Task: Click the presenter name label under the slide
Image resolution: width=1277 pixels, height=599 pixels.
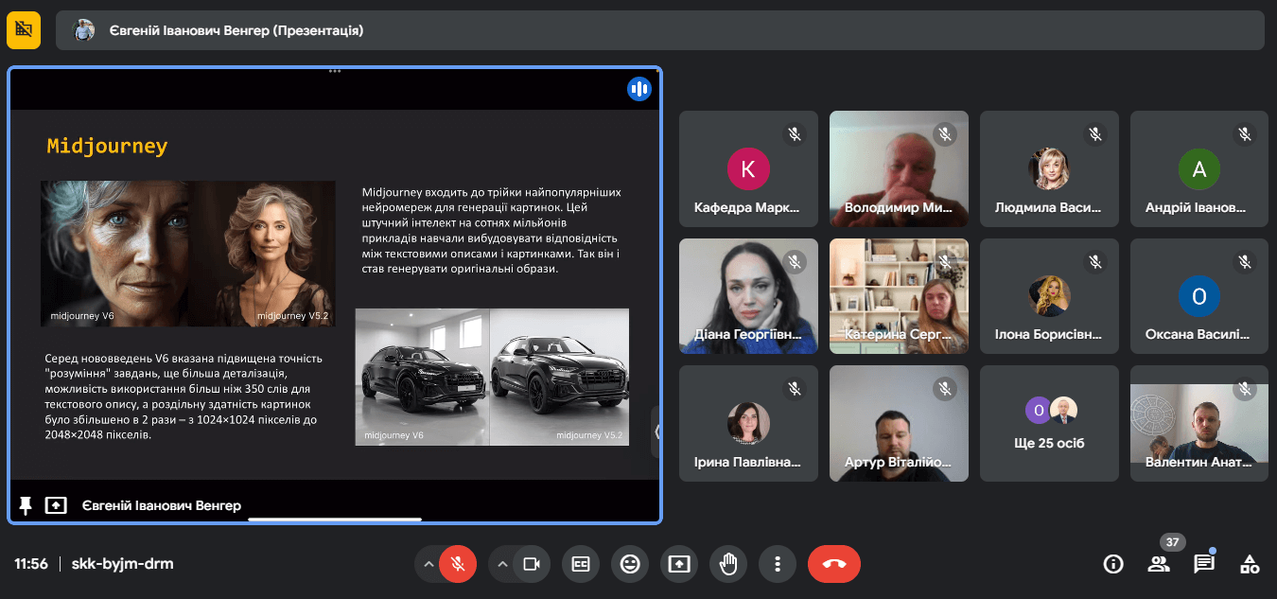Action: coord(161,505)
